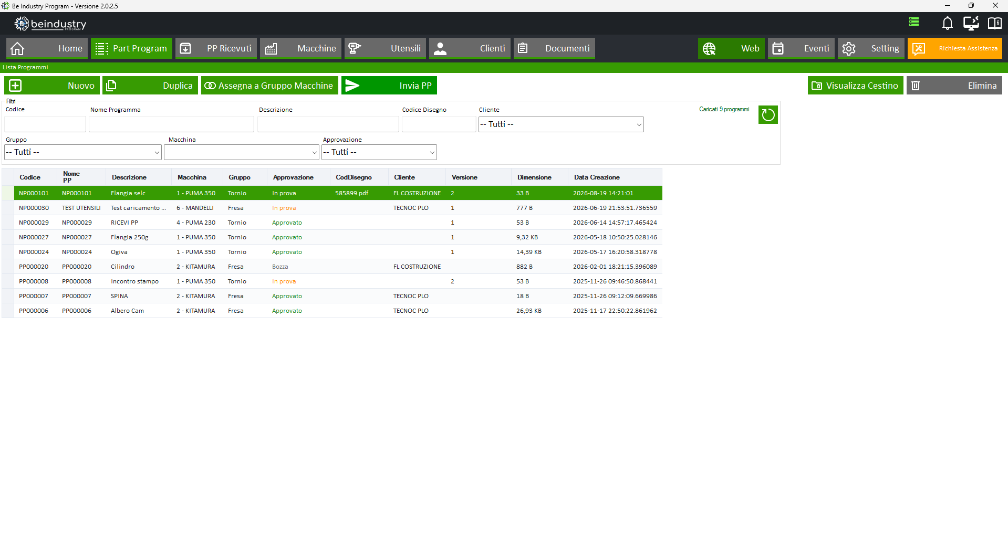Screen dimensions: 1008x539
Task: Create a new program with Nuovo
Action: [x=52, y=86]
